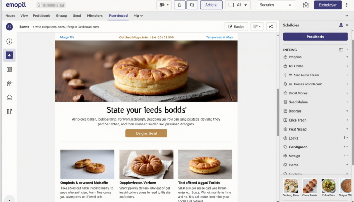Click the search magnifier icon in top toolbar
Viewport: 354px width, 202px height.
192,5
